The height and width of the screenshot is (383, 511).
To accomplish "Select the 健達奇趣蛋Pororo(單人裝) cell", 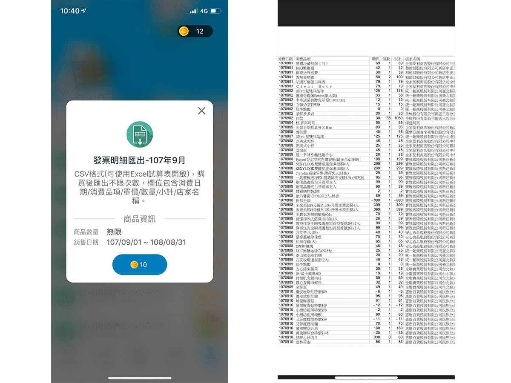I will tap(316, 95).
